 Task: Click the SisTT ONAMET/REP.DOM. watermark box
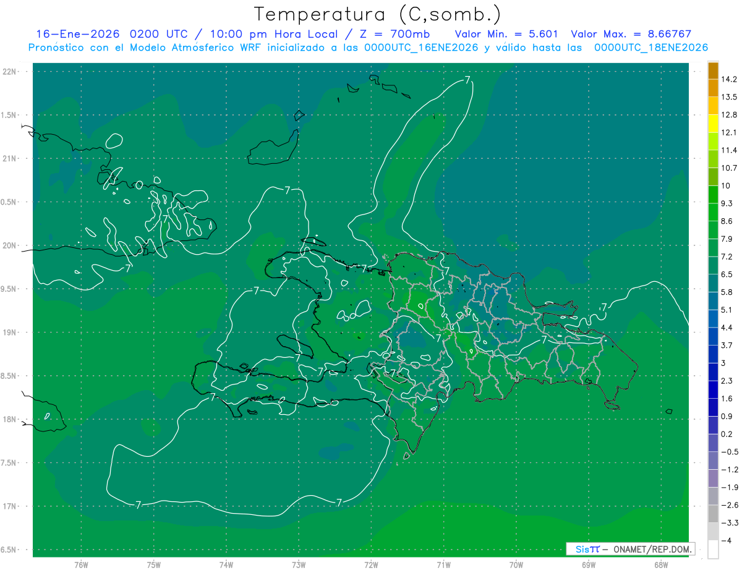[631, 549]
